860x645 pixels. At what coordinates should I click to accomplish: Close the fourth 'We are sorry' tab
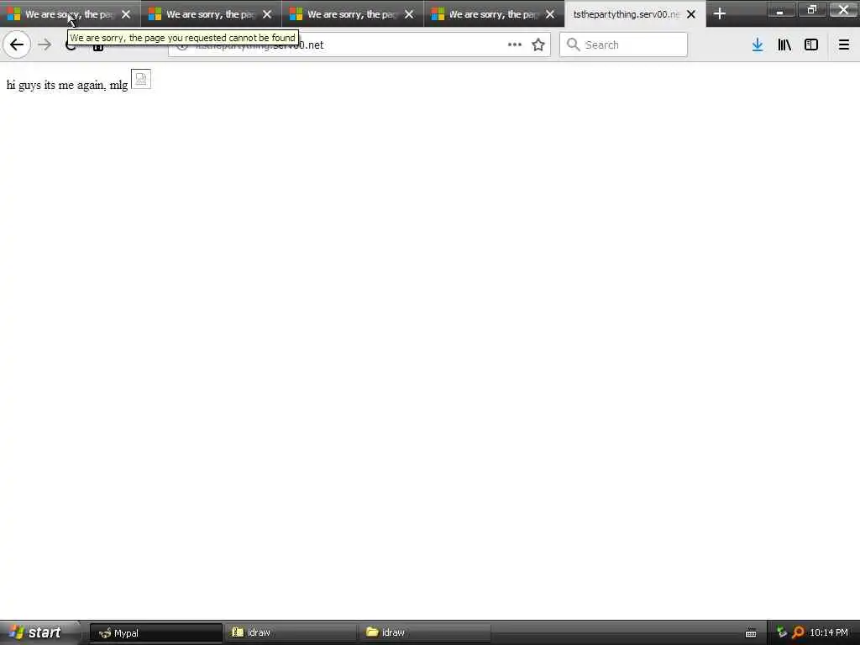tap(550, 14)
